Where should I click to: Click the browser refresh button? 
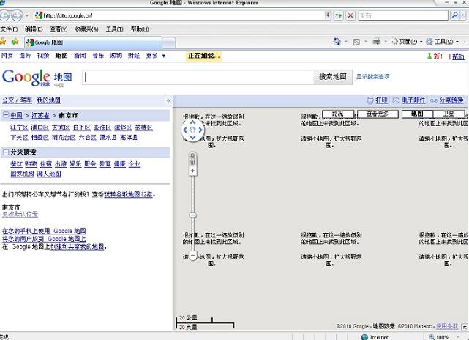pyautogui.click(x=339, y=15)
